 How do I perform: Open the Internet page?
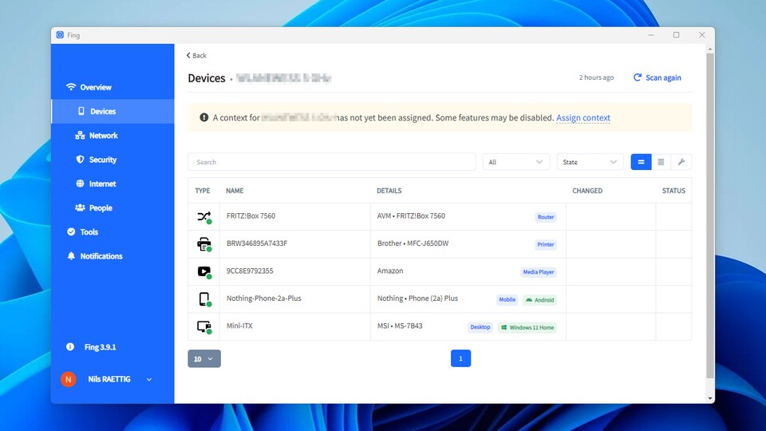click(102, 184)
